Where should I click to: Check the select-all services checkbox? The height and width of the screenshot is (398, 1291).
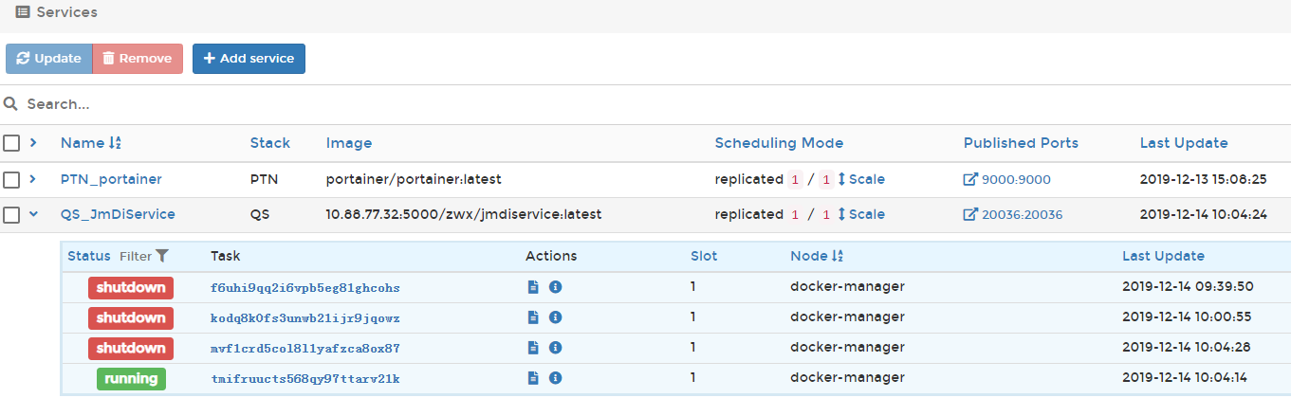(11, 143)
